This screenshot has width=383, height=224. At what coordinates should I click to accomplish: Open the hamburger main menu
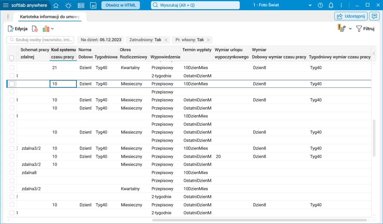[x=5, y=5]
